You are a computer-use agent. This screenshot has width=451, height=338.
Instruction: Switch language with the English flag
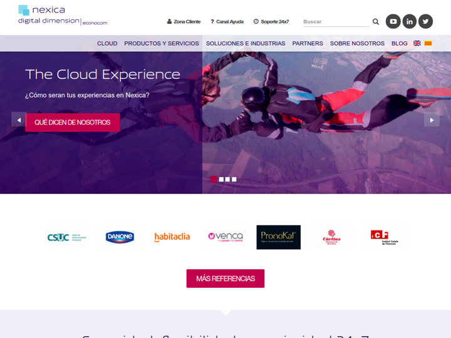417,44
